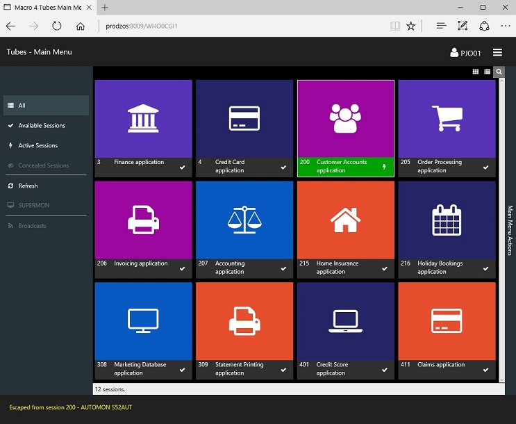The height and width of the screenshot is (424, 516).
Task: Switch to grid tile view
Action: click(476, 72)
